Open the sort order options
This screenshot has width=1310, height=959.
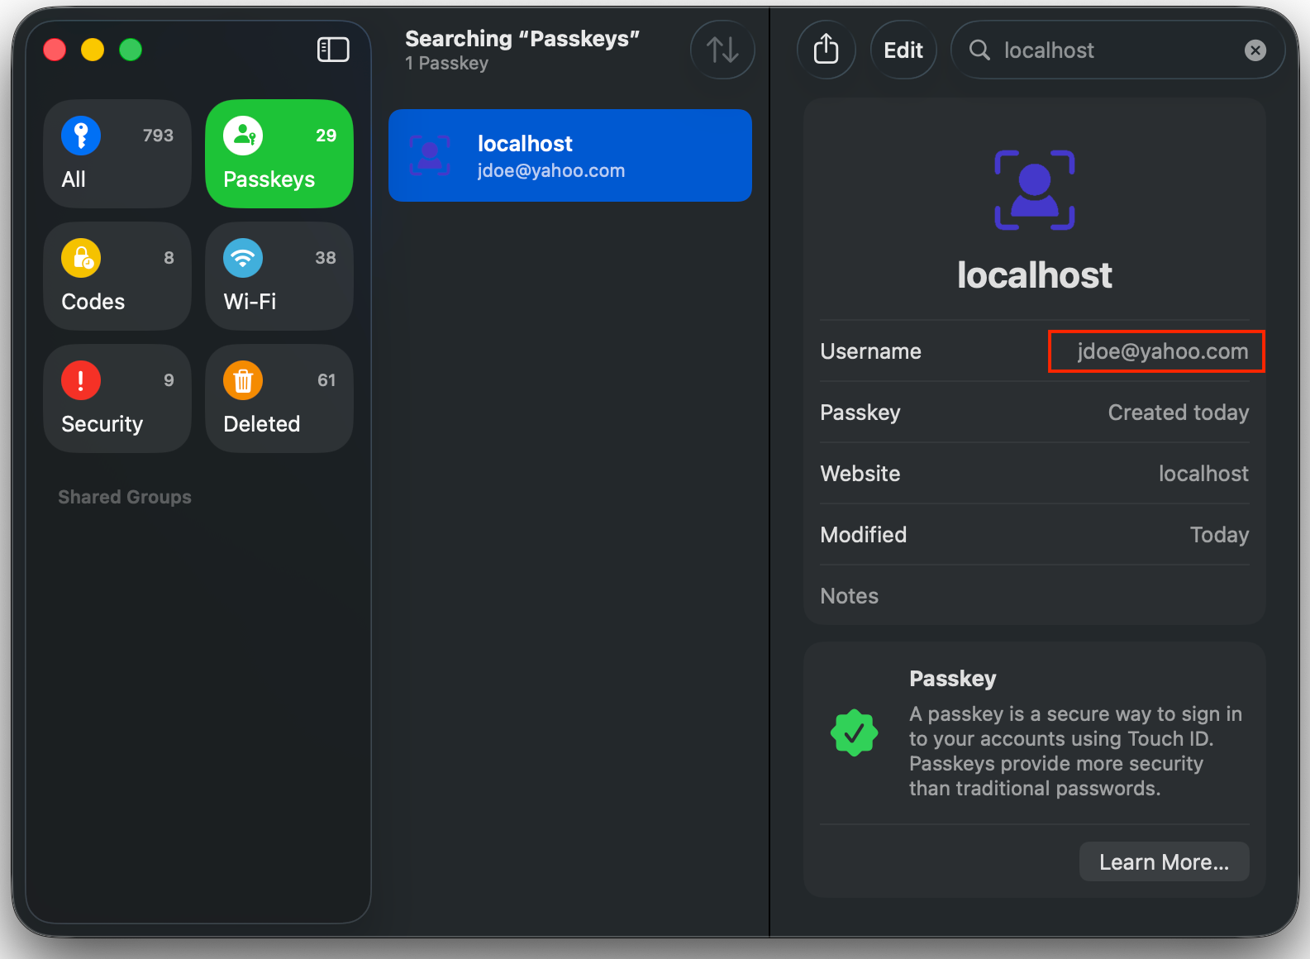[x=722, y=50]
